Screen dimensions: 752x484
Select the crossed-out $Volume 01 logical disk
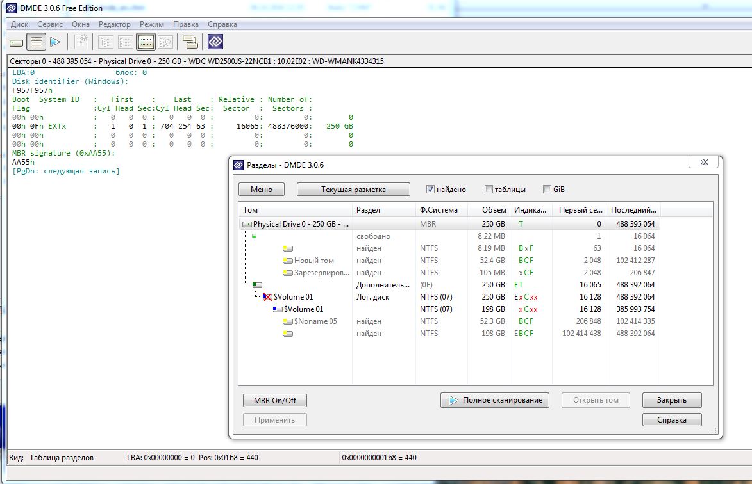(293, 297)
